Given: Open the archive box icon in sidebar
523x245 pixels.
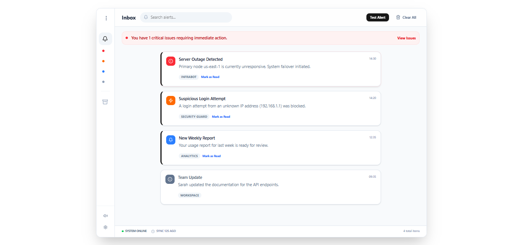Looking at the screenshot, I should 105,102.
